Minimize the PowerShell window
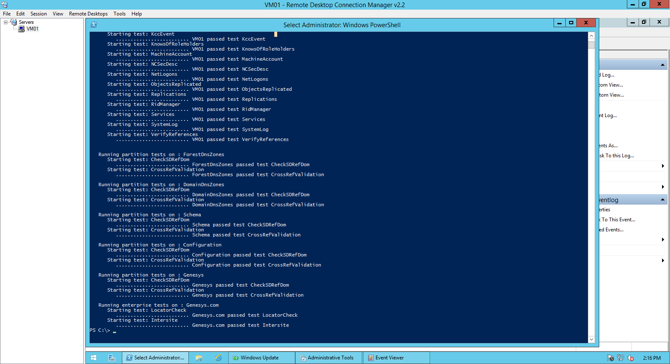 [559, 23]
